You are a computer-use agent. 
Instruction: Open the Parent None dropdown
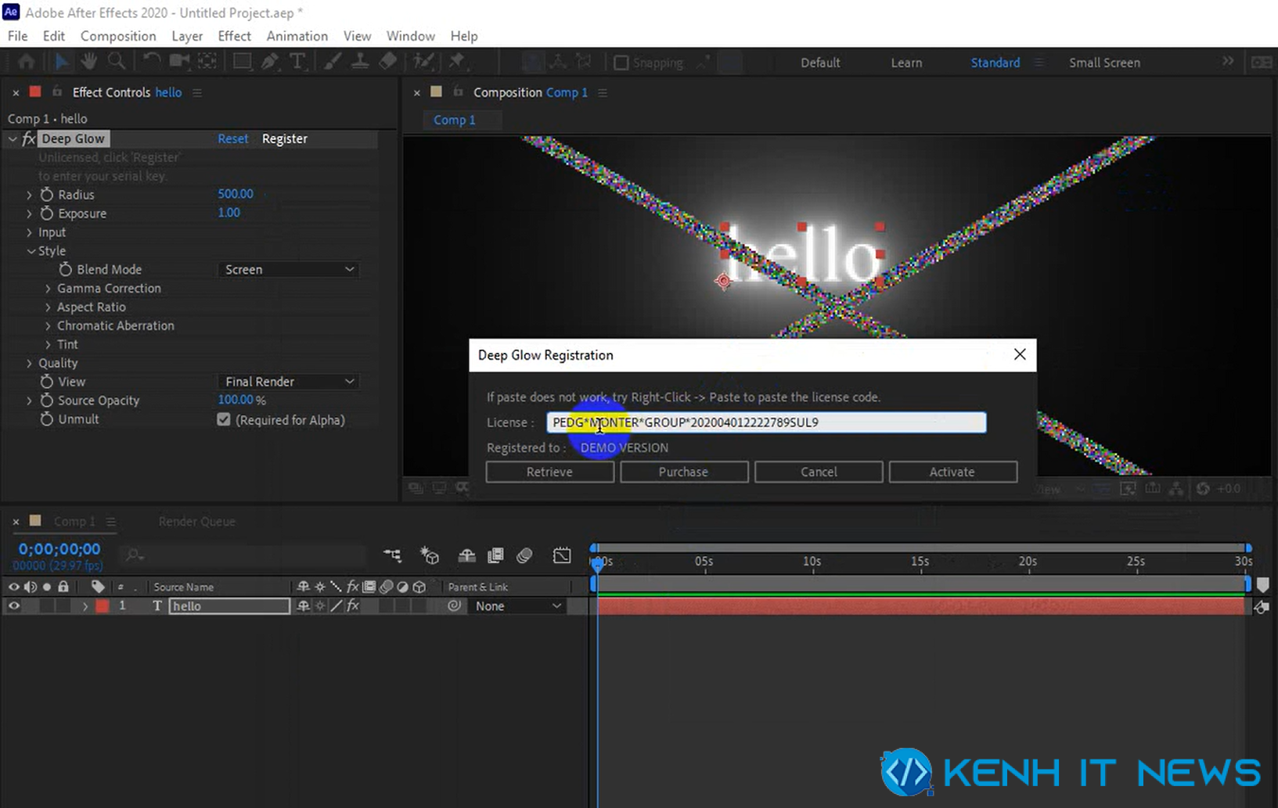click(x=517, y=606)
